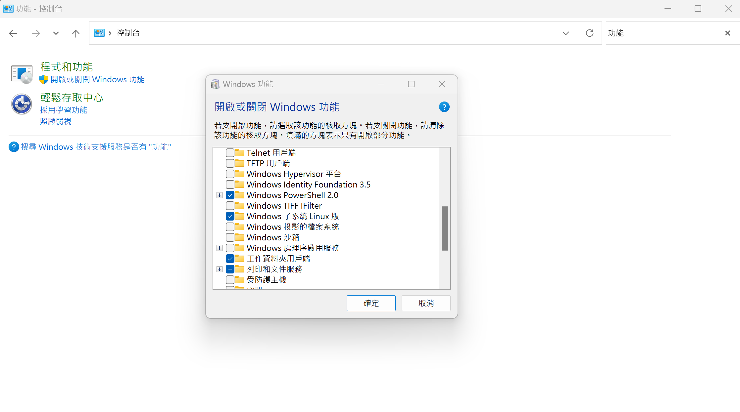Enable Windows Identity Foundation 3.5 checkbox
The height and width of the screenshot is (412, 740).
230,185
